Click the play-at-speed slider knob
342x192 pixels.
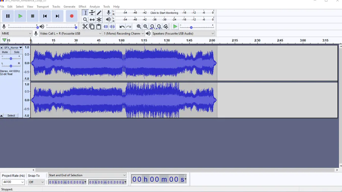(191, 27)
